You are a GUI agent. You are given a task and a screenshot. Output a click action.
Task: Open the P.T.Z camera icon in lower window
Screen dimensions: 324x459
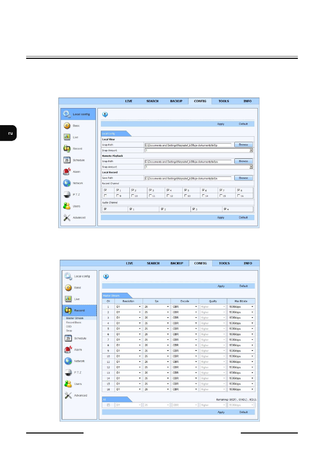tap(68, 373)
